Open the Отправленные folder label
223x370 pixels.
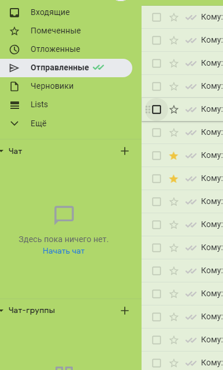60,68
